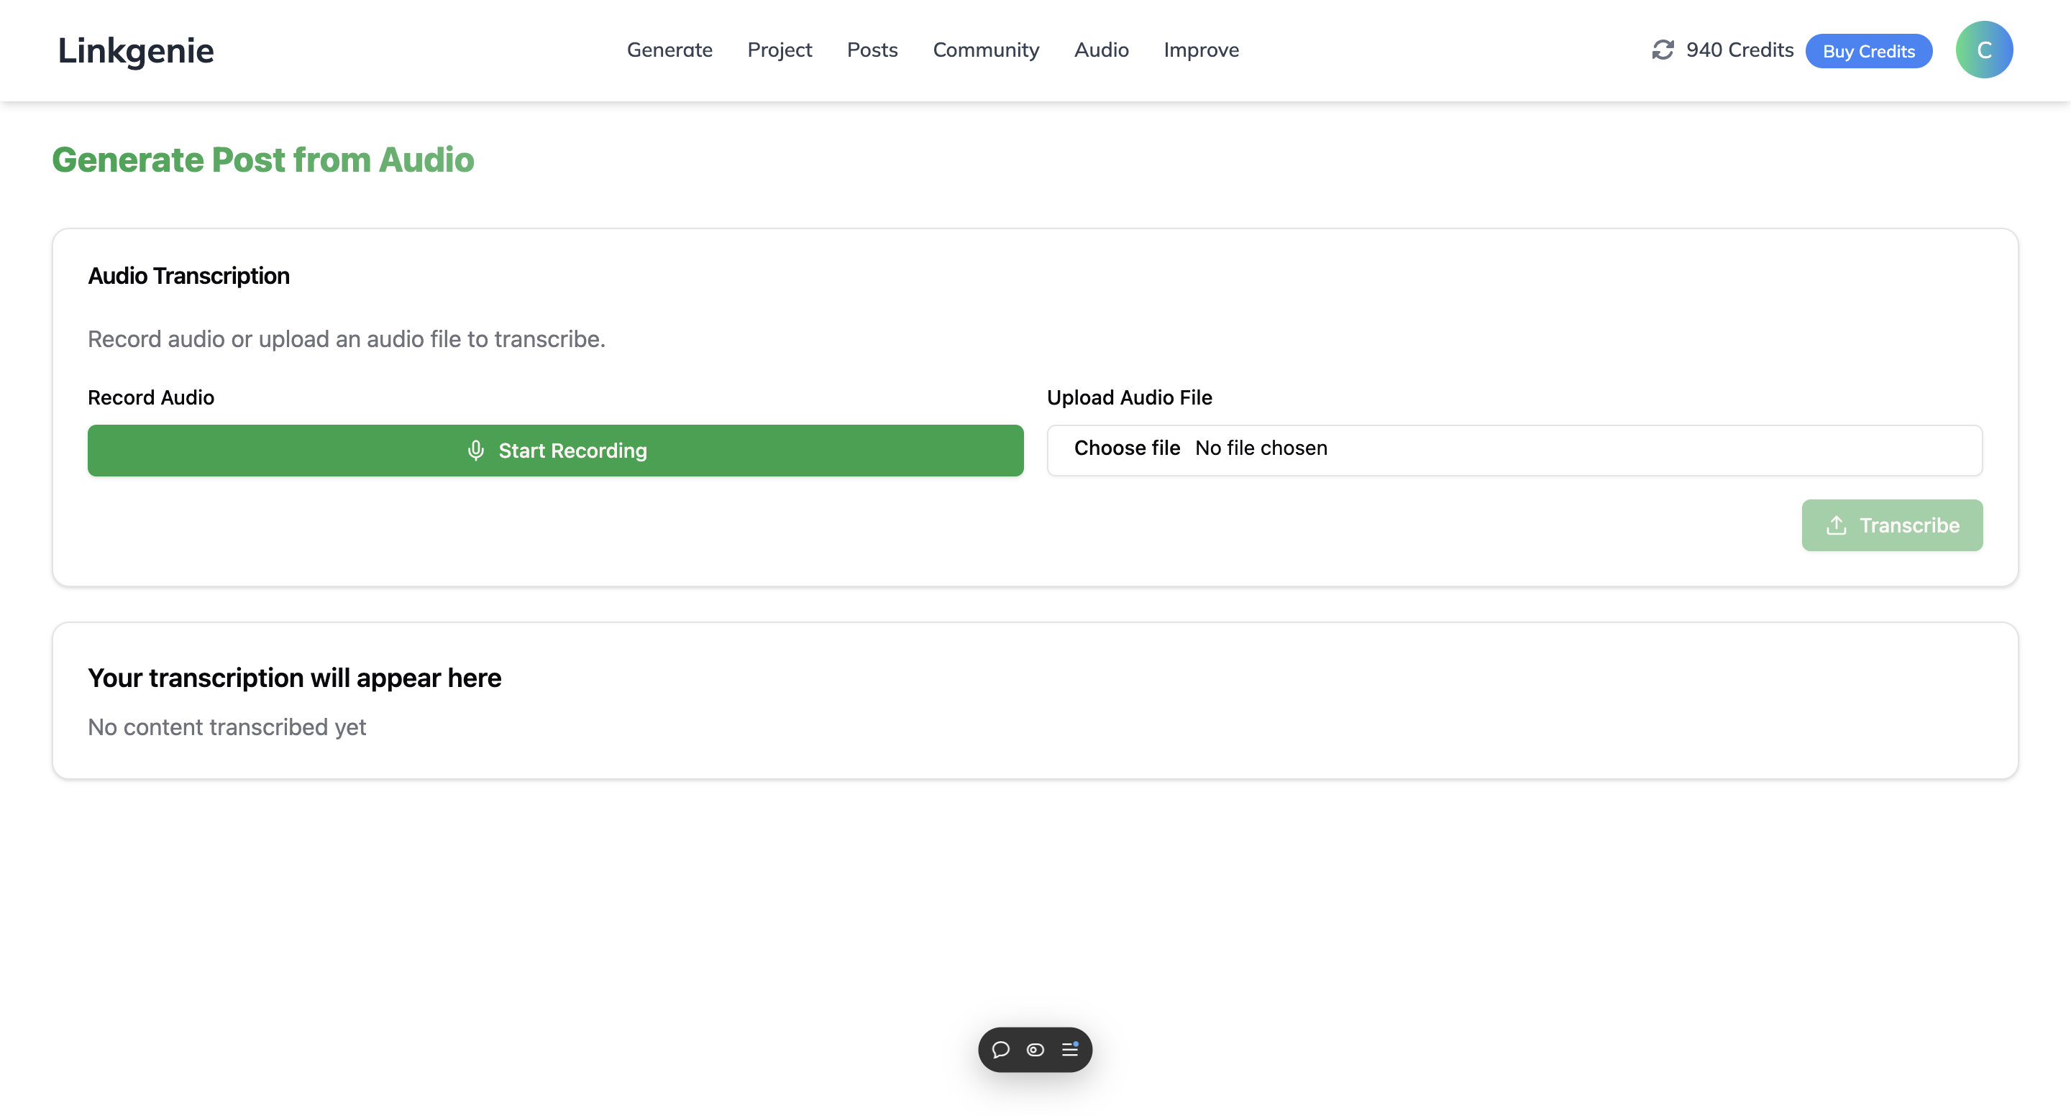
Task: Click the Choose file button
Action: tap(1126, 448)
